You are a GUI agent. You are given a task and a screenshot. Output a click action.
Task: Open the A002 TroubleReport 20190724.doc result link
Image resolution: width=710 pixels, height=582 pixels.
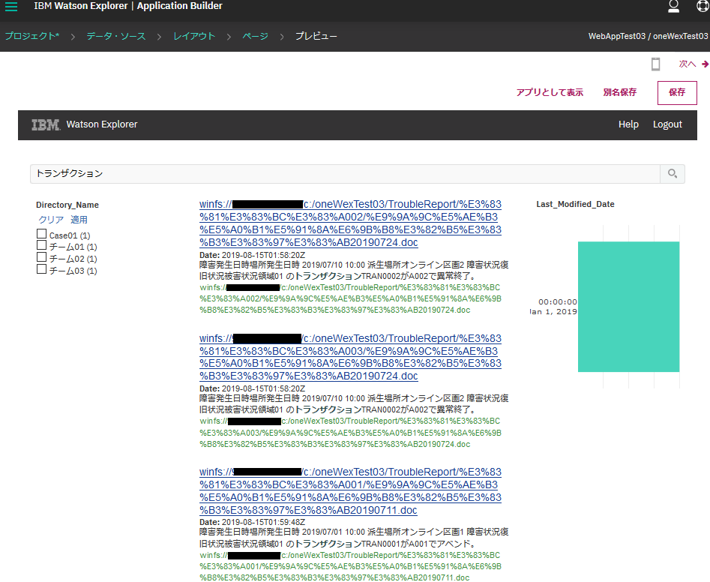coord(350,223)
